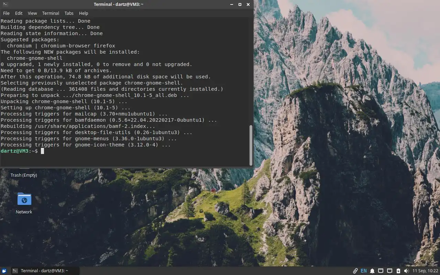Click the volume speaker icon

(x=407, y=271)
